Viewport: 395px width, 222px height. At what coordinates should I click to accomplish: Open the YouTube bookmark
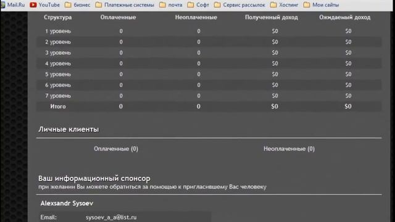pyautogui.click(x=45, y=5)
